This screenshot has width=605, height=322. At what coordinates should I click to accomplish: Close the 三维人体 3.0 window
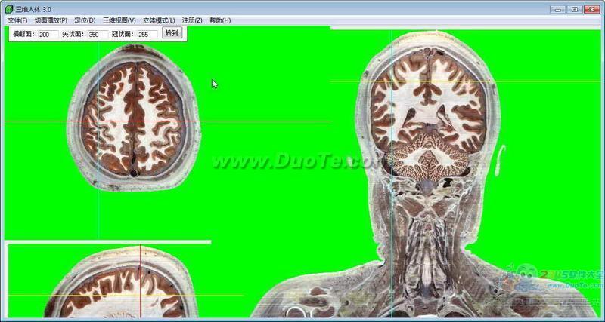(x=592, y=9)
